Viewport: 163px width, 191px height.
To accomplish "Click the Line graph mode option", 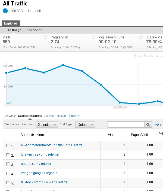I will pyautogui.click(x=159, y=56).
